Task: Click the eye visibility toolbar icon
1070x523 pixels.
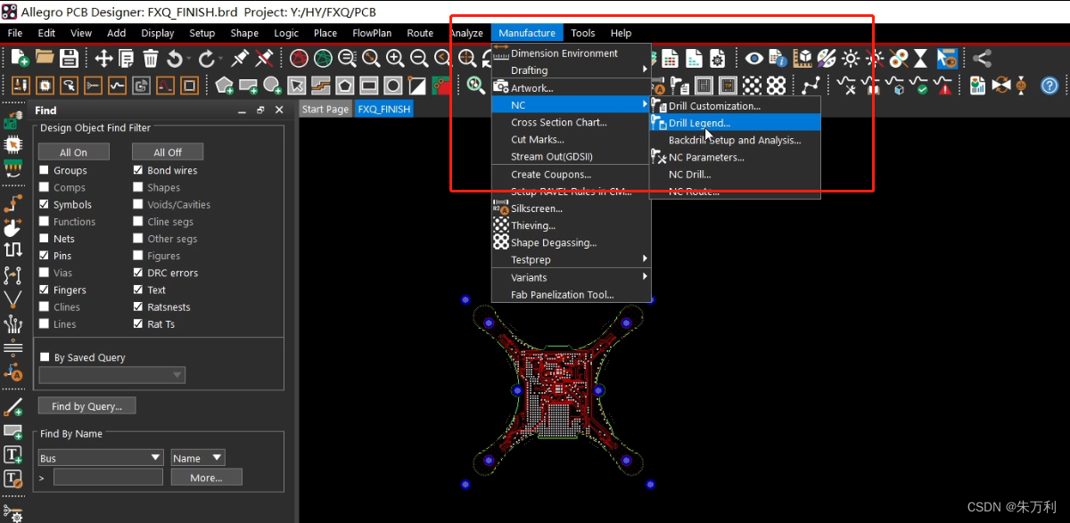Action: (755, 59)
